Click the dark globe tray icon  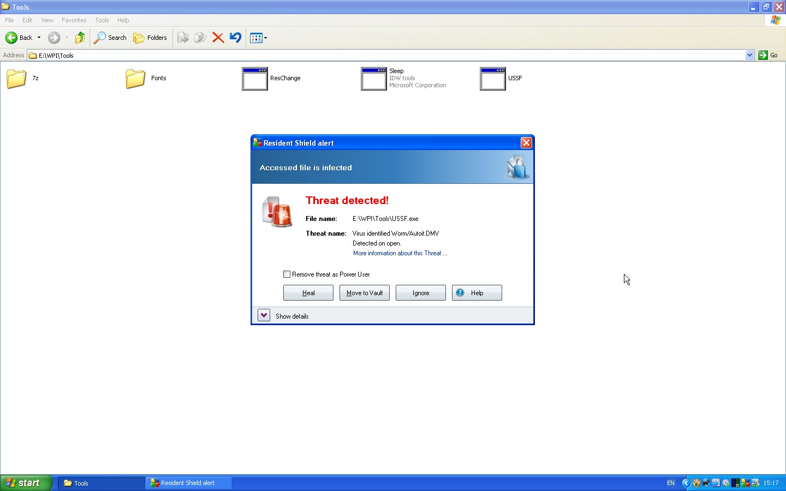coord(706,483)
